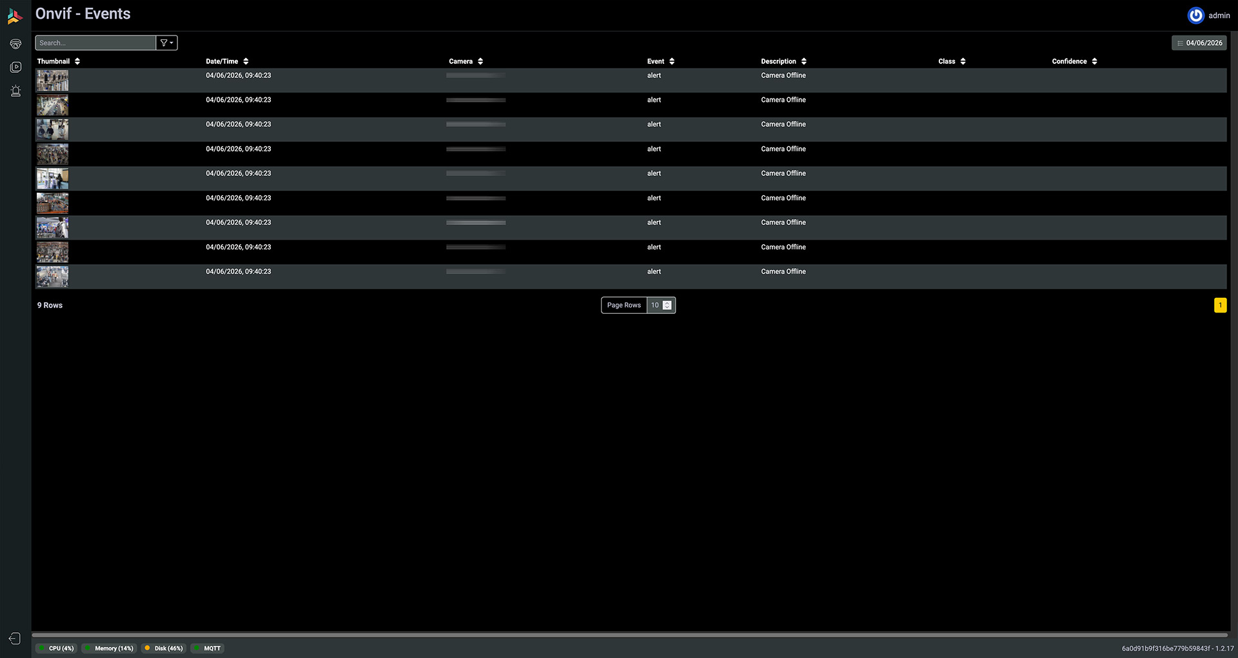Open the first row's event thumbnail
The image size is (1238, 658).
[52, 81]
